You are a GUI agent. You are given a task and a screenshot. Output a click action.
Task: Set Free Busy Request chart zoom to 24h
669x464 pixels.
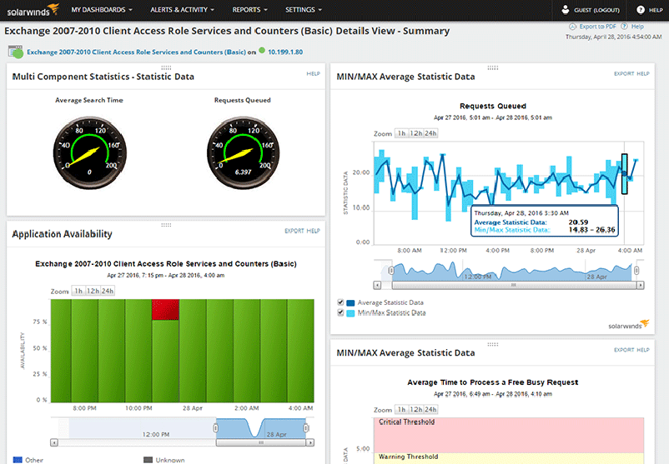click(x=430, y=410)
